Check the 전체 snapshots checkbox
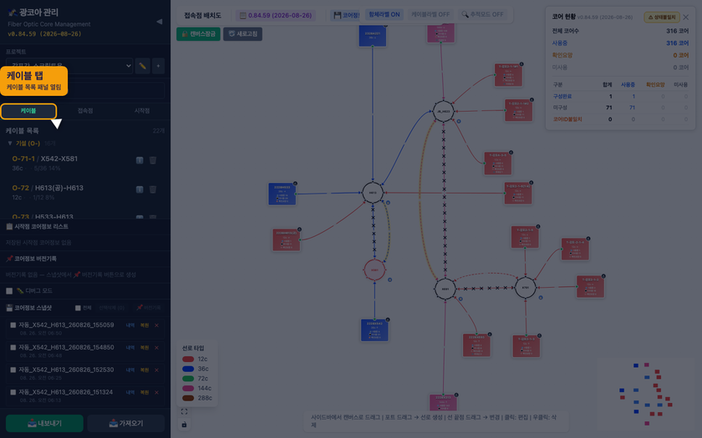The height and width of the screenshot is (438, 702). coord(78,308)
